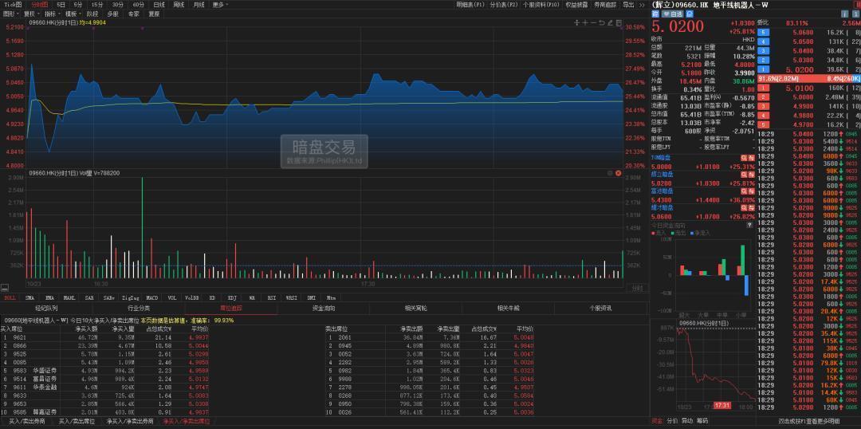Image resolution: width=861 pixels, height=429 pixels.
Task: Toggle the DMI indicator
Action: [x=312, y=297]
